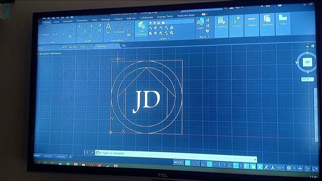This screenshot has height=181, width=322.
Task: Open polar tracking angles dropdown arrow
Action: 214,164
